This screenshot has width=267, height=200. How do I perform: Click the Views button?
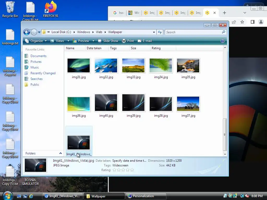click(x=57, y=41)
